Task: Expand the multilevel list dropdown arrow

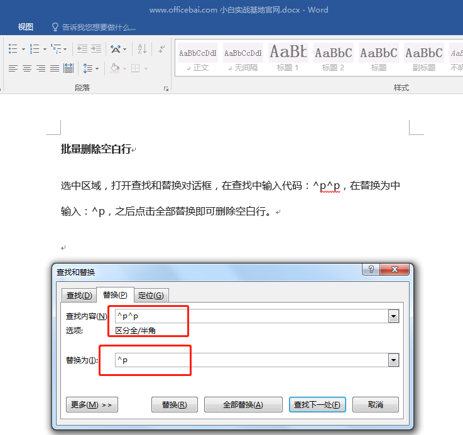Action: [65, 49]
